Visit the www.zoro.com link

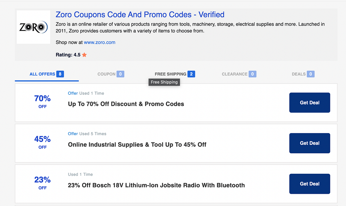[99, 42]
